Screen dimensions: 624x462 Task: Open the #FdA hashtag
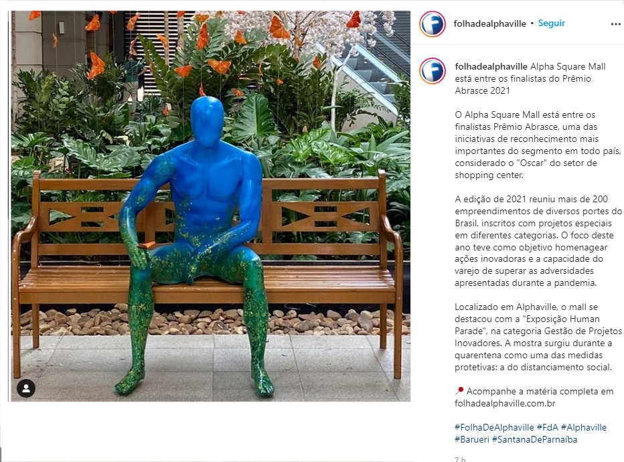[x=547, y=427]
